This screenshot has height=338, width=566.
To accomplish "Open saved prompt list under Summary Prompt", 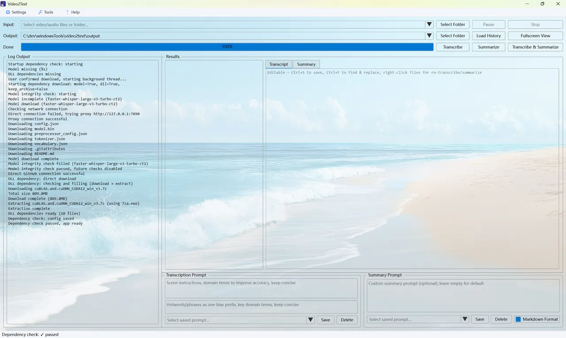I will click(465, 319).
